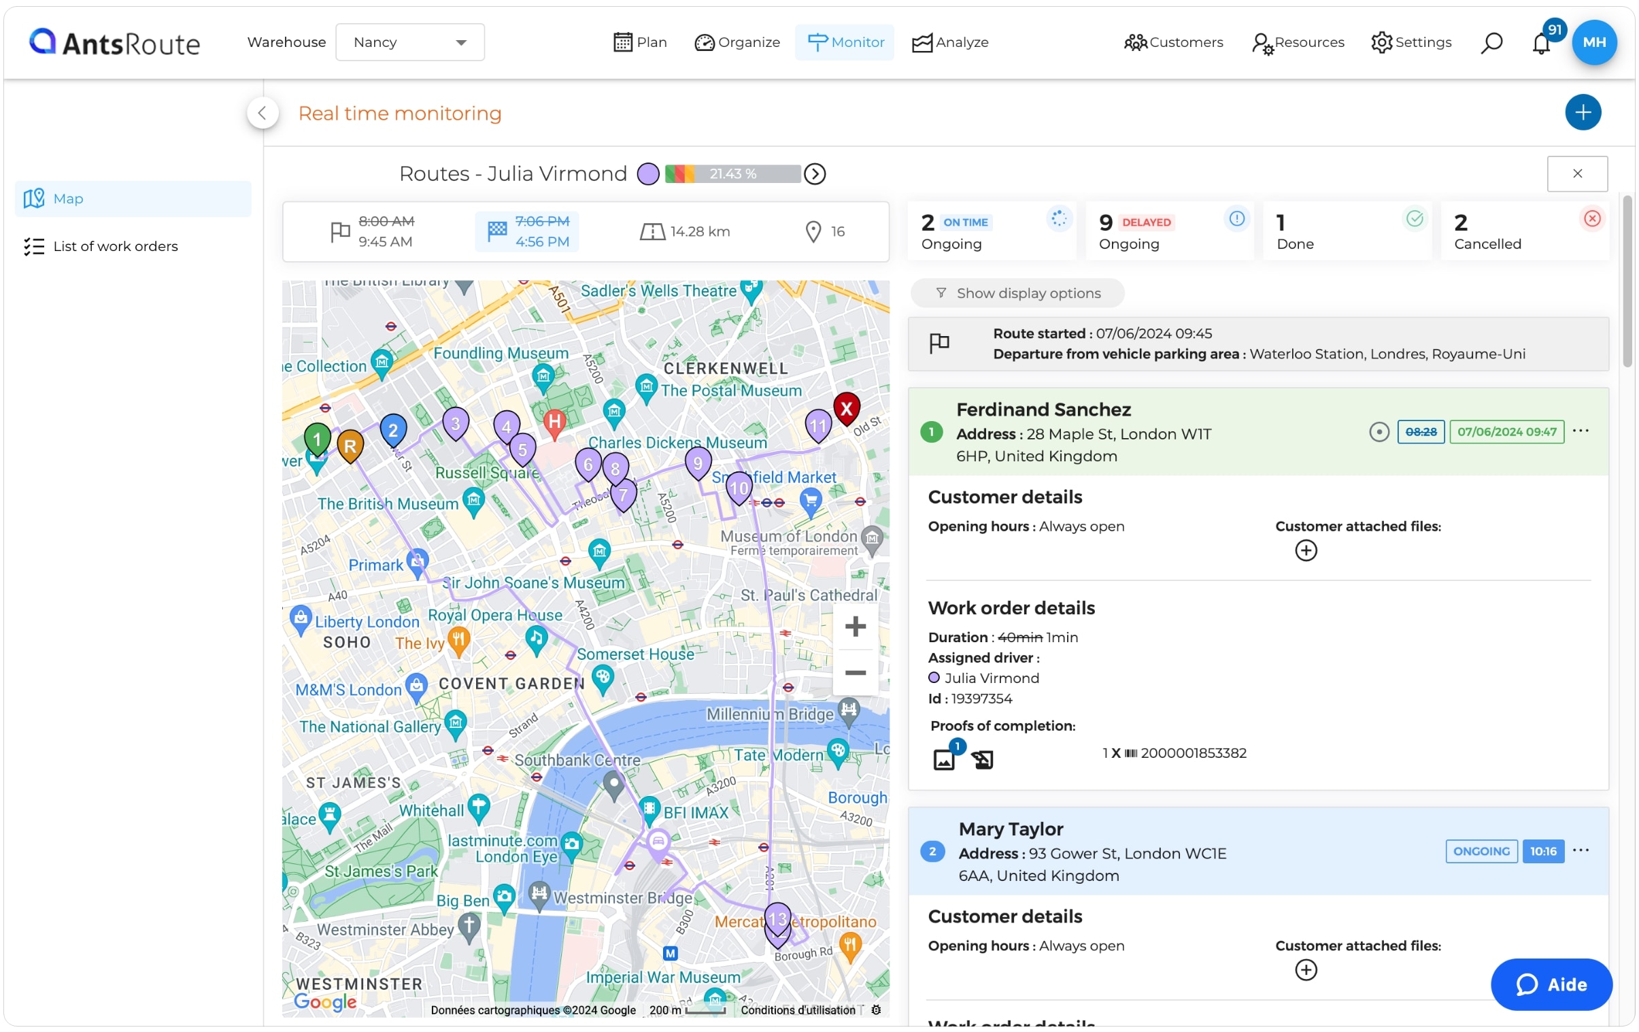Add customer attached file for Mary Taylor

[1305, 969]
